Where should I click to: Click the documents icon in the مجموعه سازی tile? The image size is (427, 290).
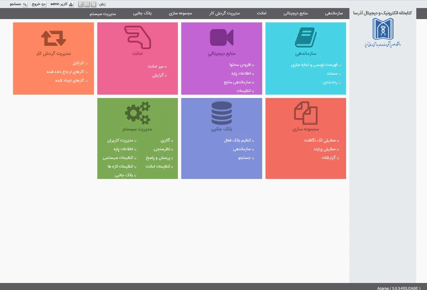pyautogui.click(x=306, y=113)
